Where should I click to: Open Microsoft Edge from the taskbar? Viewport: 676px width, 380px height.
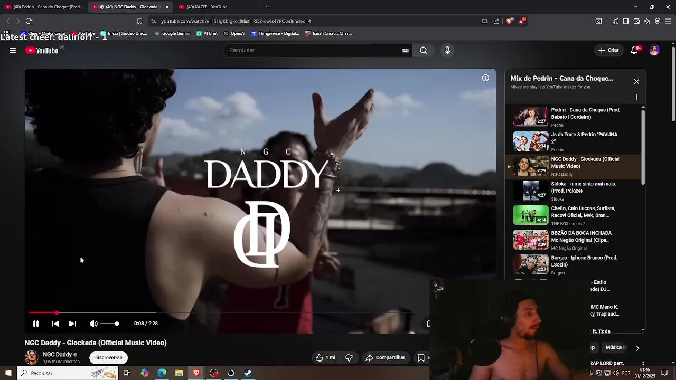(x=162, y=373)
